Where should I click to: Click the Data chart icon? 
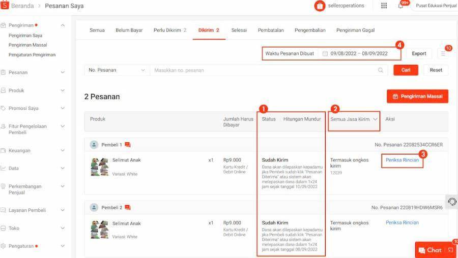[3, 168]
